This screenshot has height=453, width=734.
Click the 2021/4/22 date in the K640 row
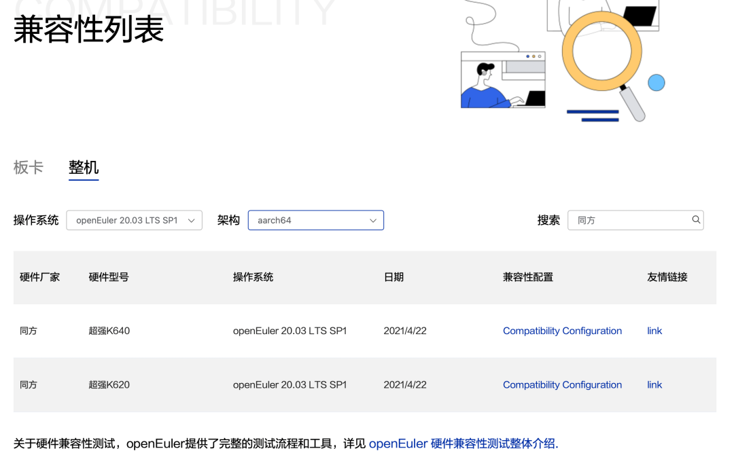coord(405,331)
